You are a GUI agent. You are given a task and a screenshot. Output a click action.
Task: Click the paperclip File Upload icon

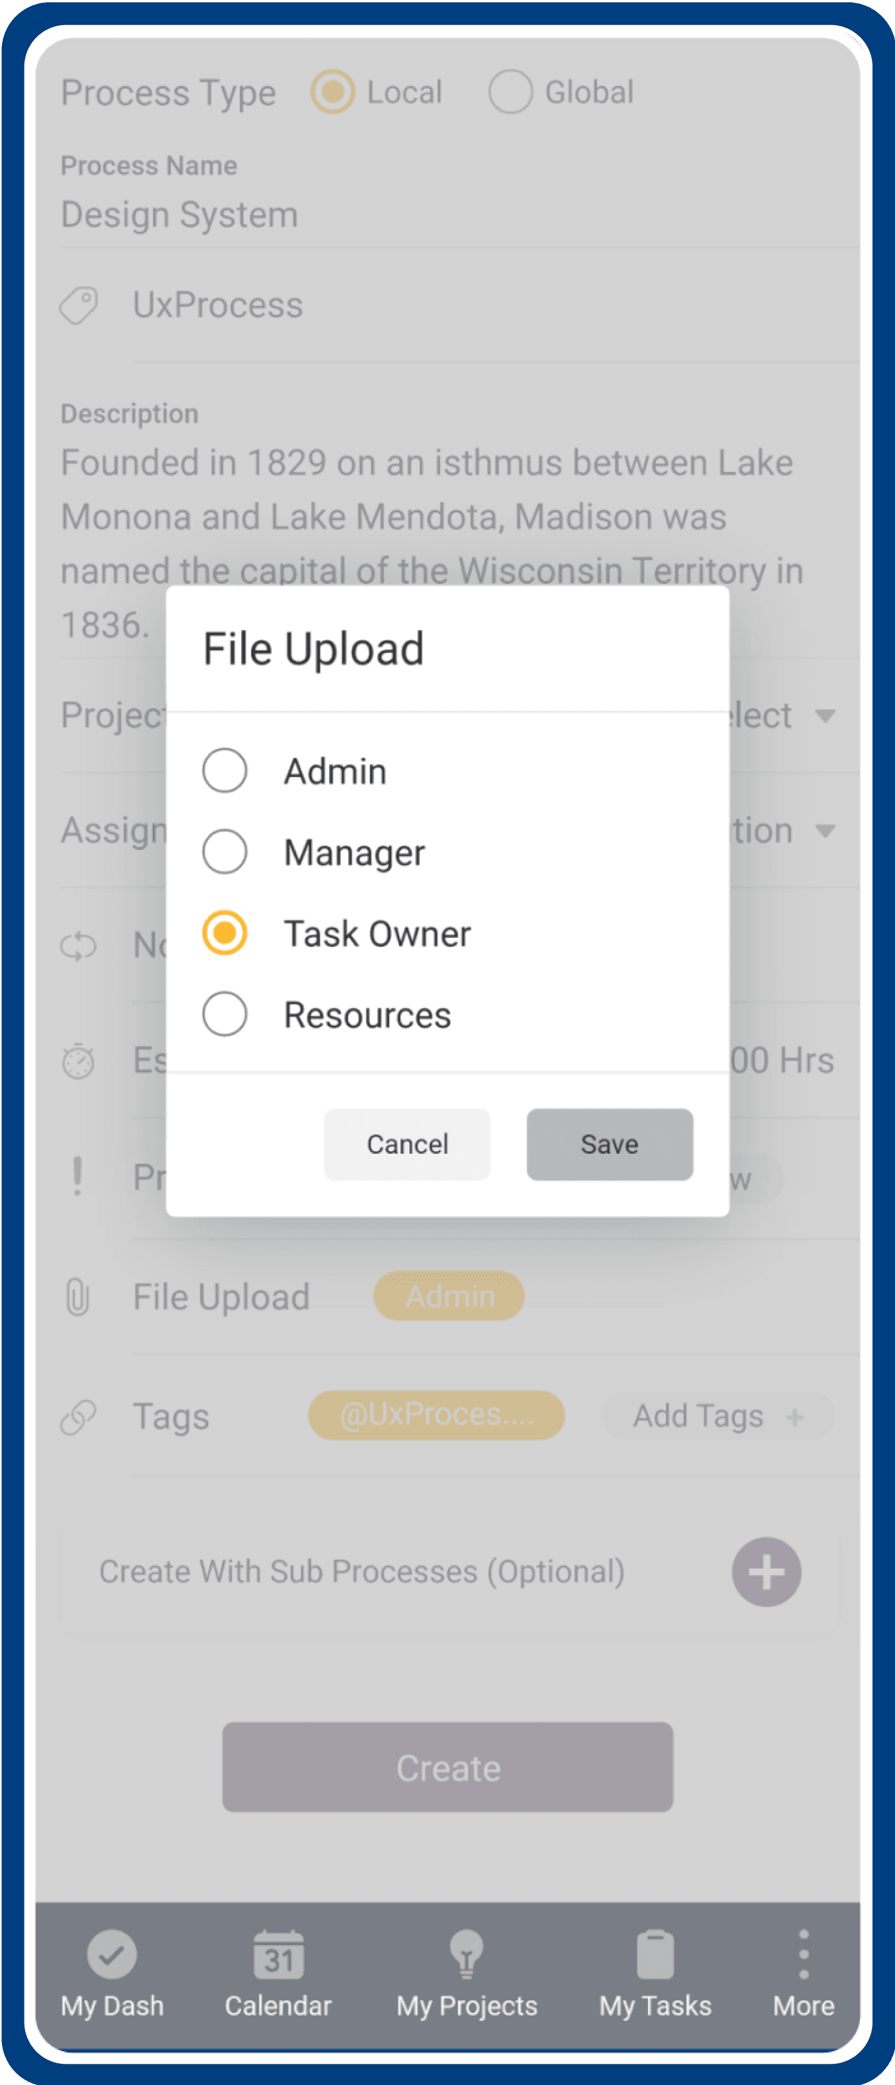77,1297
